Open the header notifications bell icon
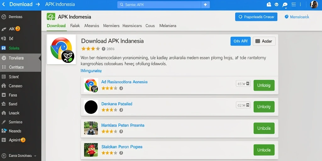 pyautogui.click(x=269, y=4)
